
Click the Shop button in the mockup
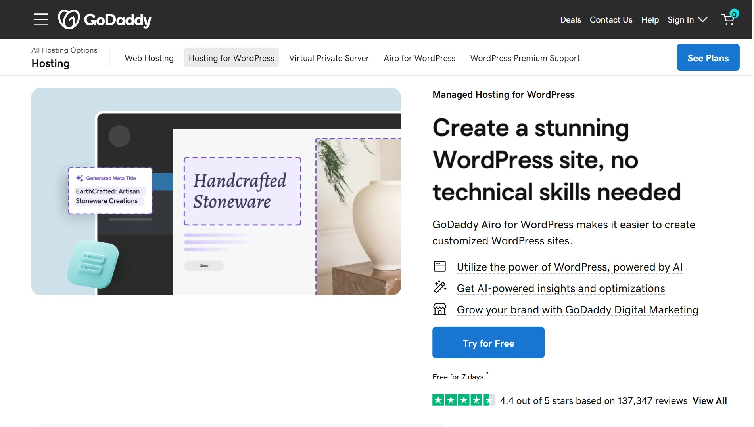[x=204, y=266]
